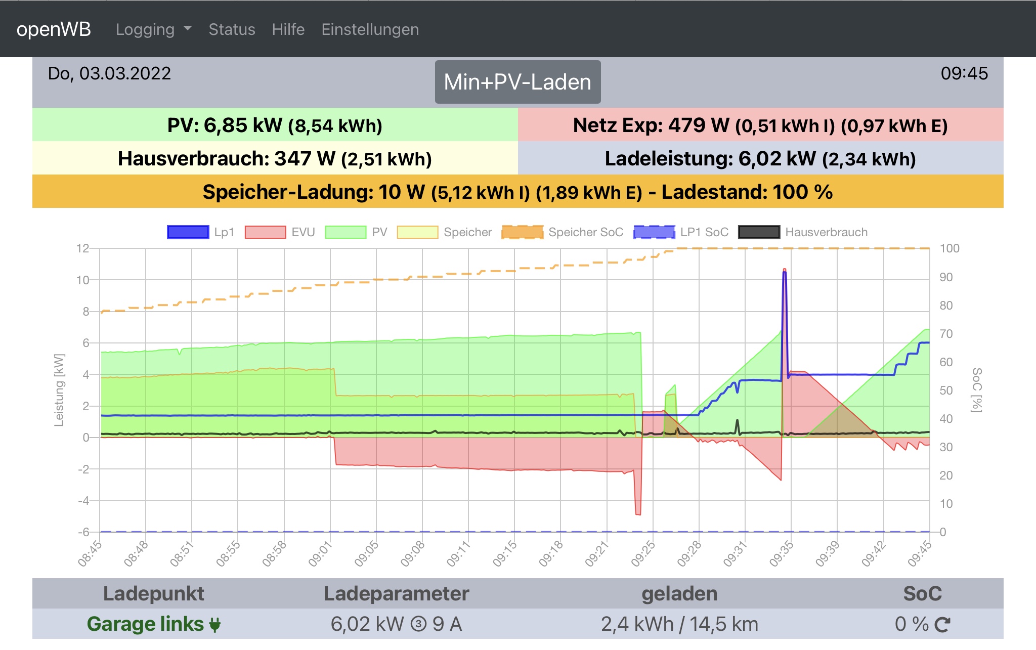Select the Garage links charge point
This screenshot has width=1036, height=650.
(x=145, y=624)
